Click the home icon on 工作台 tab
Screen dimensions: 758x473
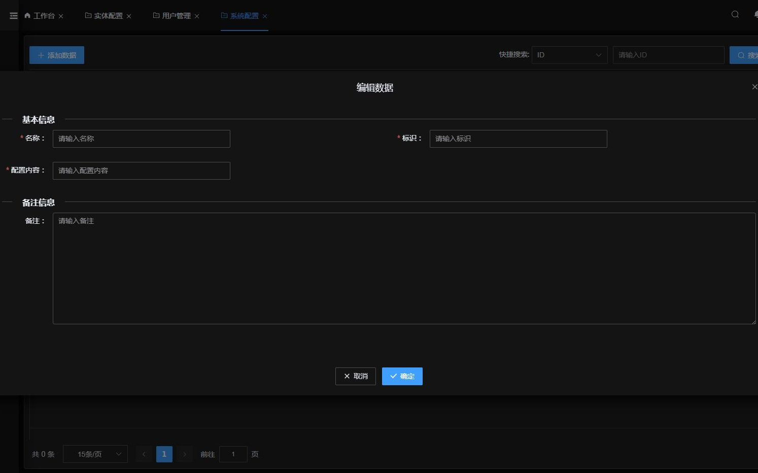tap(27, 15)
